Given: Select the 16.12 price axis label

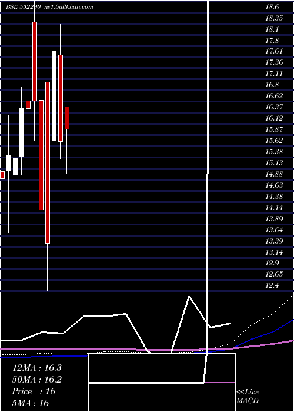Looking at the screenshot, I should pyautogui.click(x=274, y=118).
